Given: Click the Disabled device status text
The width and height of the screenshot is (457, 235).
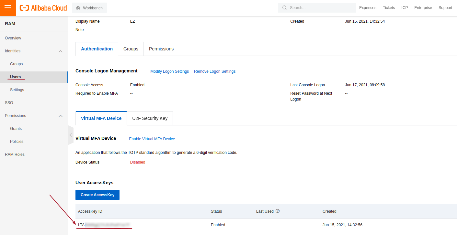Looking at the screenshot, I should (x=138, y=162).
